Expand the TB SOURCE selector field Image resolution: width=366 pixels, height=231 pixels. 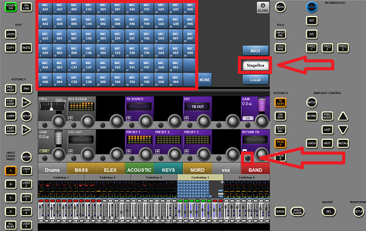pos(139,106)
